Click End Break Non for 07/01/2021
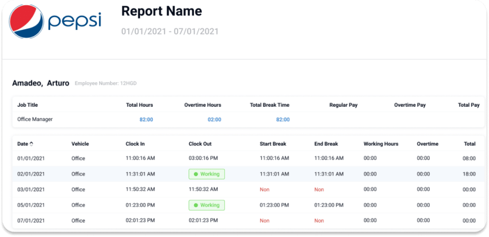The image size is (489, 237). click(x=319, y=221)
